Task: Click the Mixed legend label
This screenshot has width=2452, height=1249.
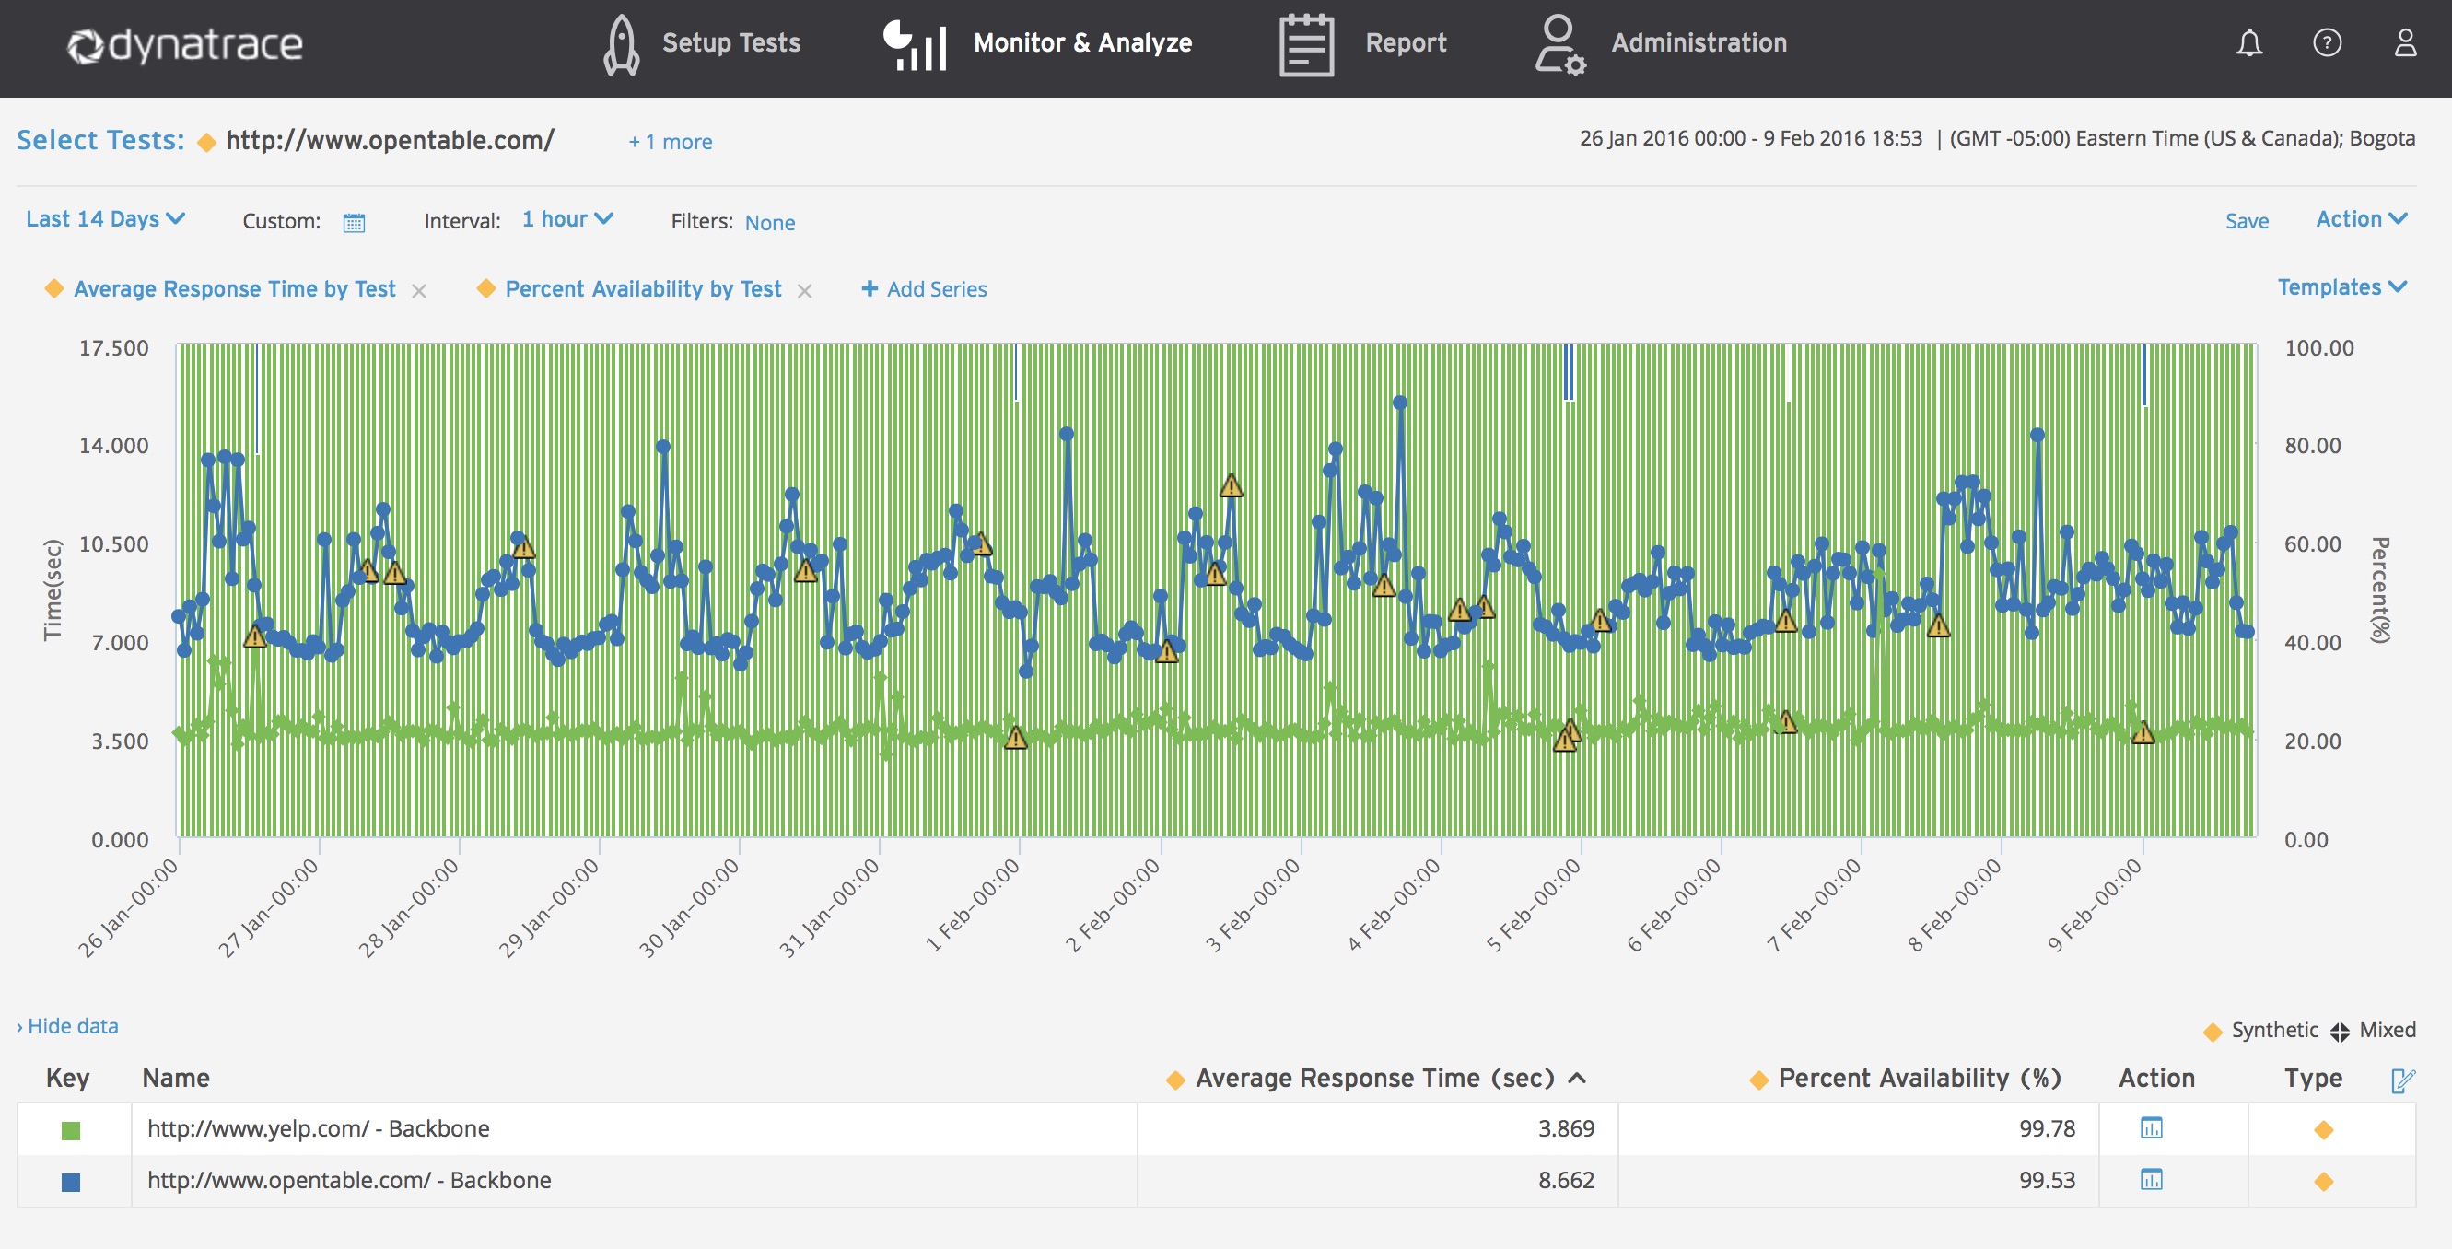Action: [x=2388, y=1029]
